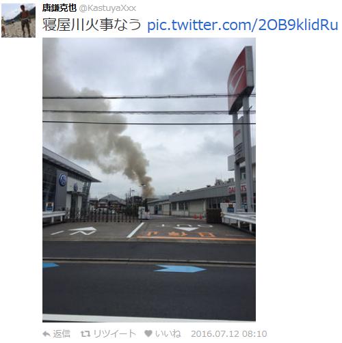Enlarge the attached fire smoke photo
Image resolution: width=342 pixels, height=343 pixels.
[149, 180]
